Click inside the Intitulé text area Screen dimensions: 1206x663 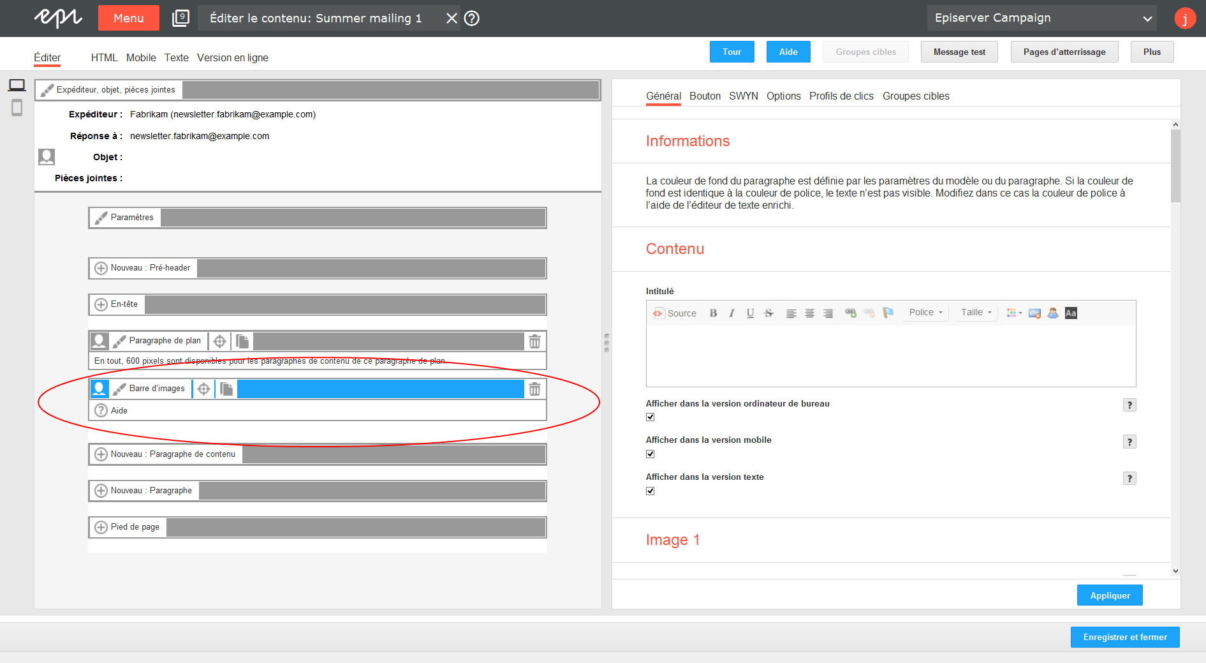click(891, 355)
